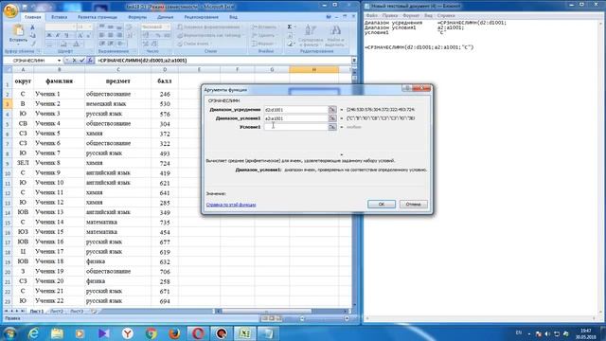This screenshot has height=341, width=606.
Task: Toggle bold formatting in the Font group
Action: [49, 35]
